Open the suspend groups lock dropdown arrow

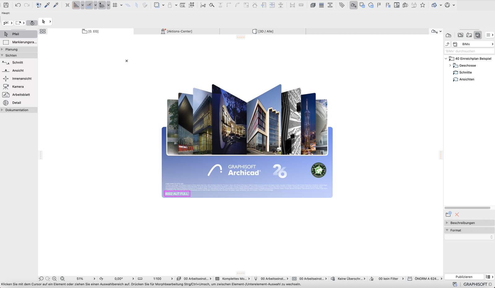coord(176,5)
